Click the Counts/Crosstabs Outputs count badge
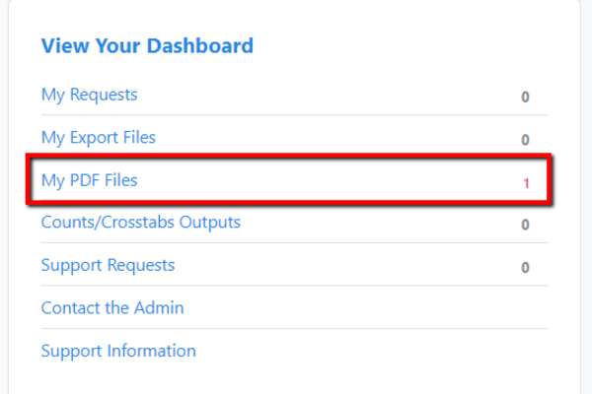The height and width of the screenshot is (394, 592). (525, 225)
